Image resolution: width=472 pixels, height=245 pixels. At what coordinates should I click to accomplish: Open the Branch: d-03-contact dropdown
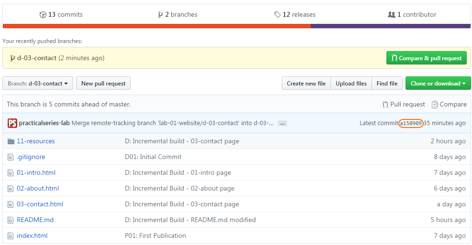[x=38, y=83]
